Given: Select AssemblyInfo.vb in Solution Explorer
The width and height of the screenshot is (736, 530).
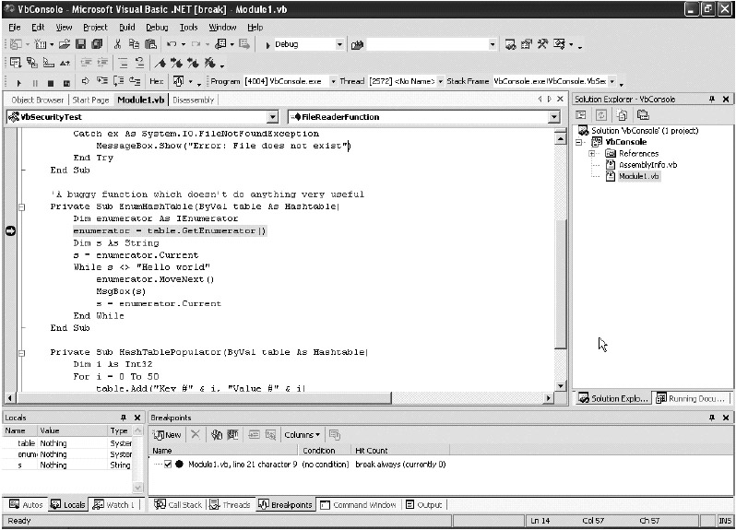Looking at the screenshot, I should click(x=647, y=164).
